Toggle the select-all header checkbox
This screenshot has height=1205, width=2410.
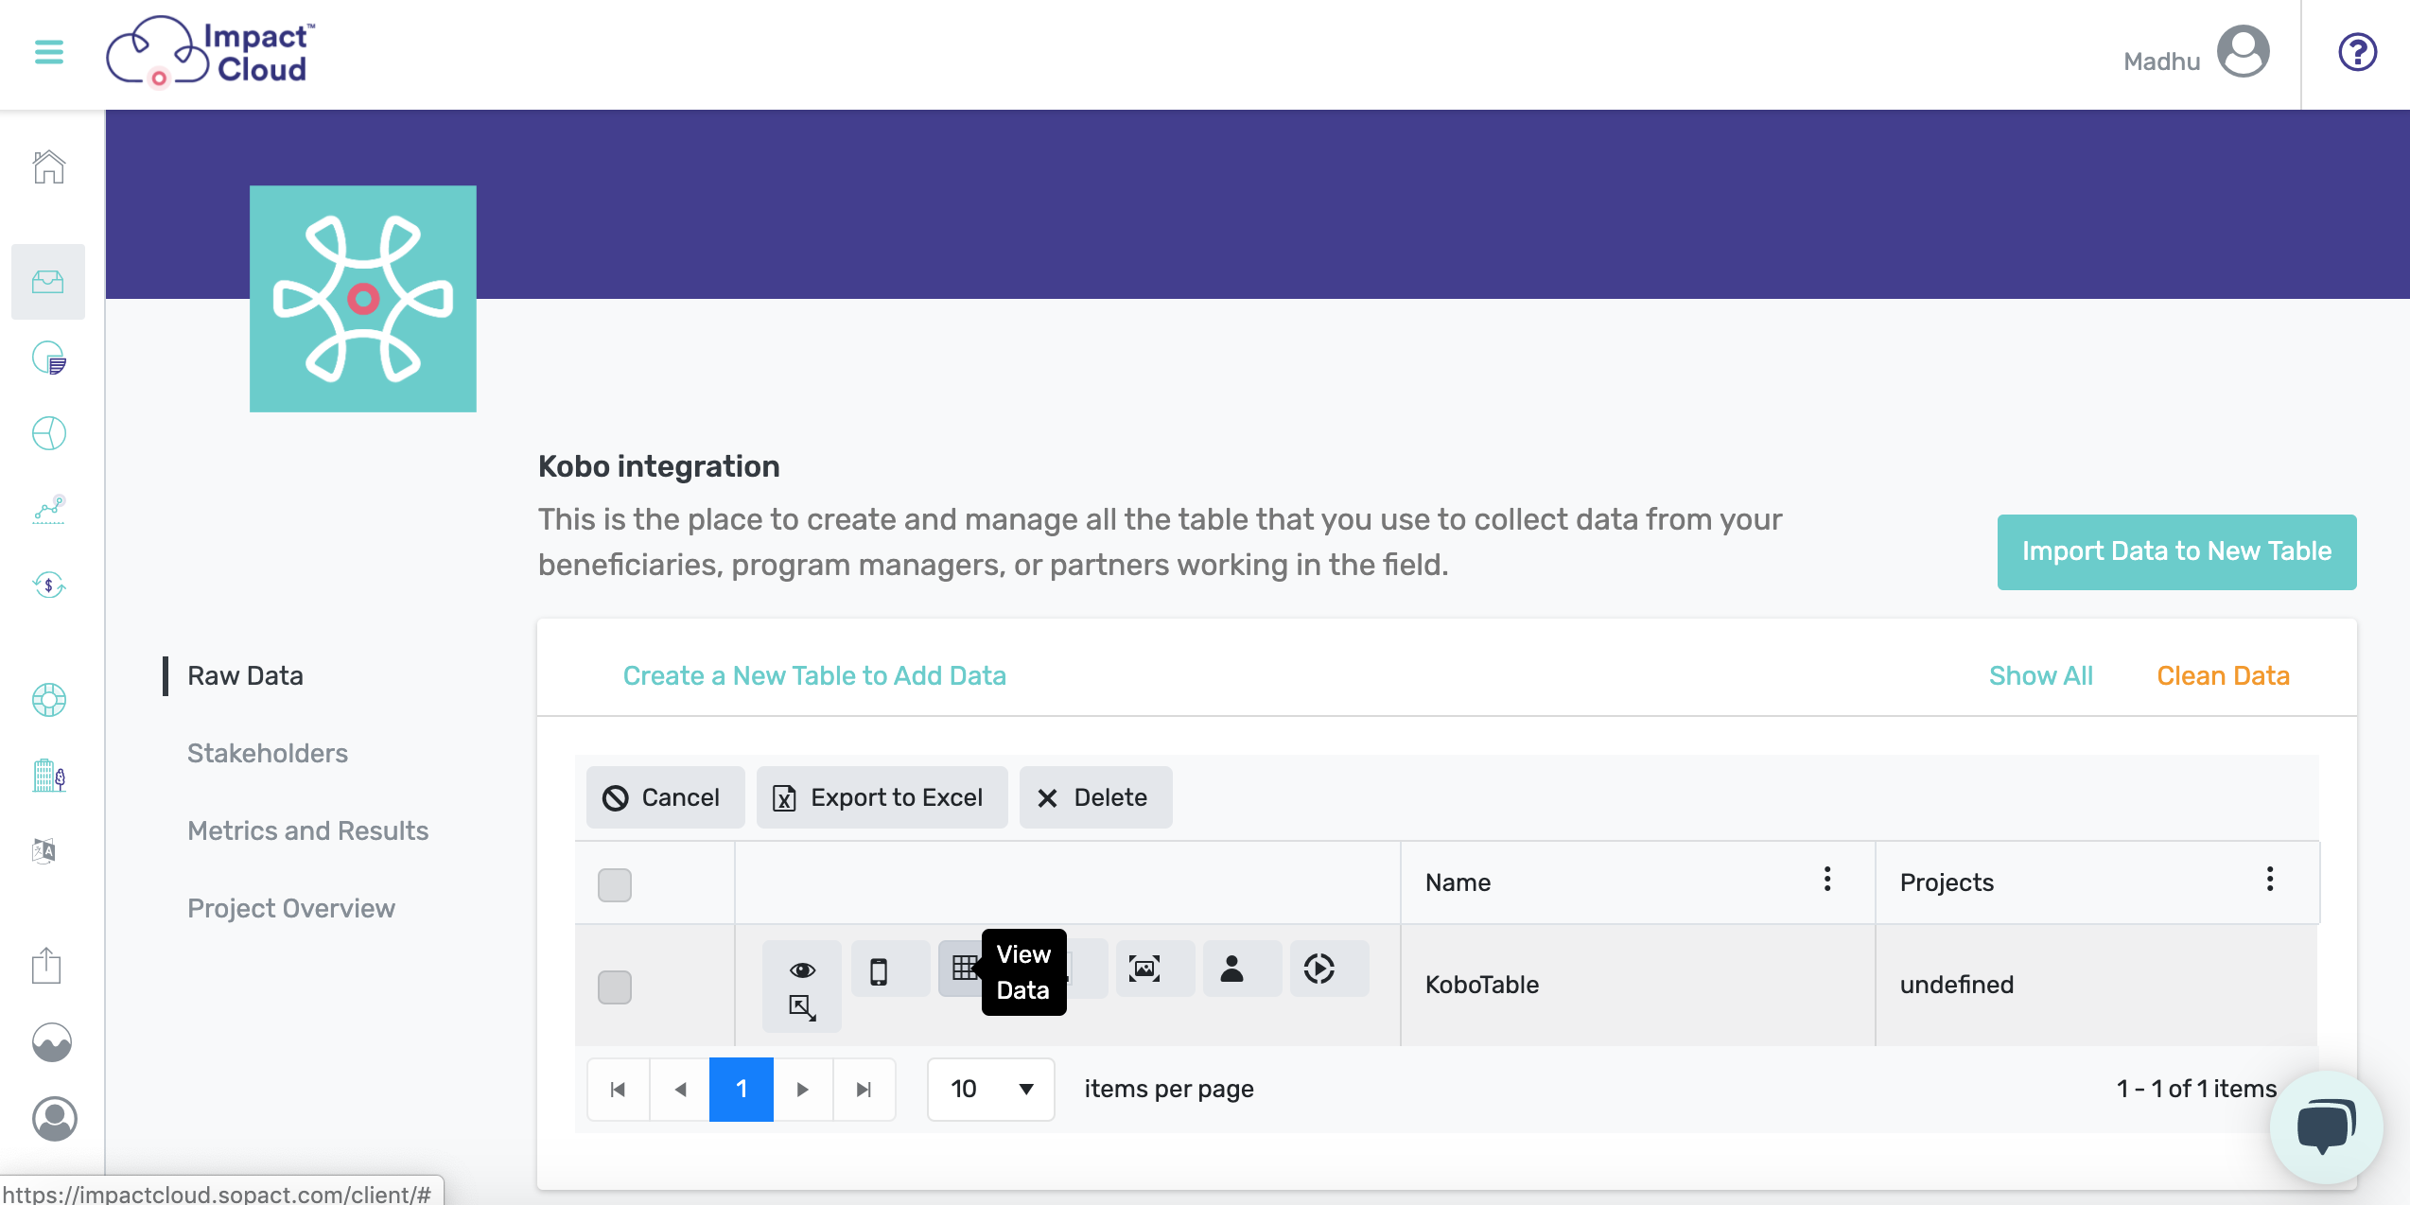pos(615,885)
